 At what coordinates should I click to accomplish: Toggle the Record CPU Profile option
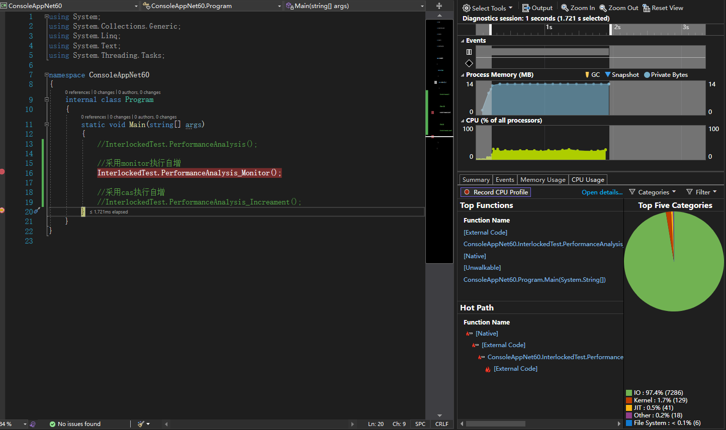[495, 192]
